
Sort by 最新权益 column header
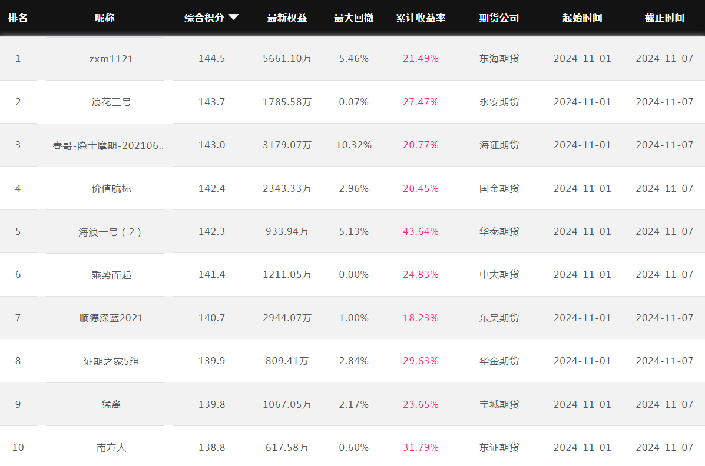point(287,18)
